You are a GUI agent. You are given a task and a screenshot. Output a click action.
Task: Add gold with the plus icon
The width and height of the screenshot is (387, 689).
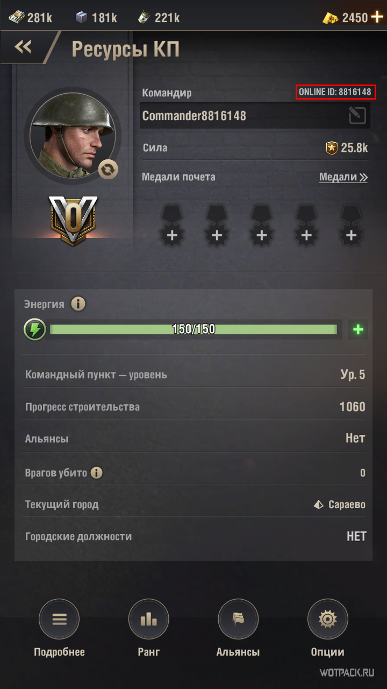[377, 17]
